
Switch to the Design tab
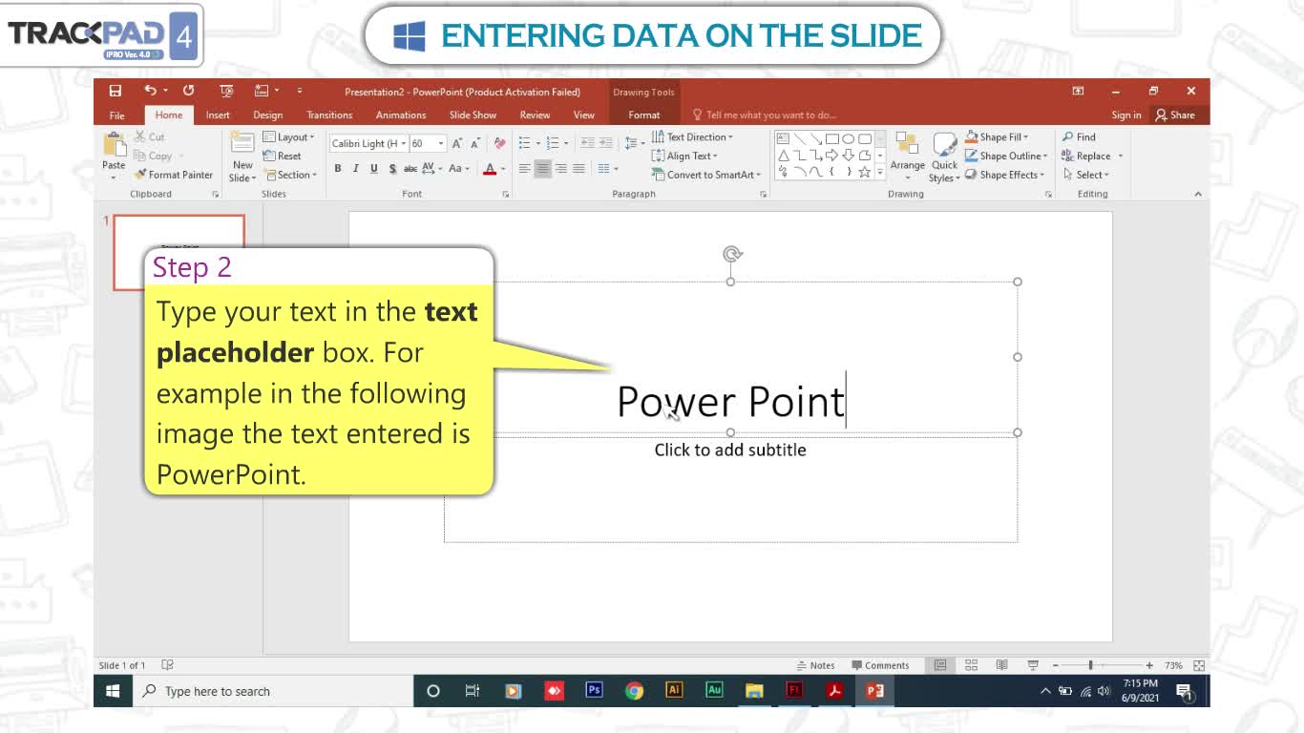267,115
